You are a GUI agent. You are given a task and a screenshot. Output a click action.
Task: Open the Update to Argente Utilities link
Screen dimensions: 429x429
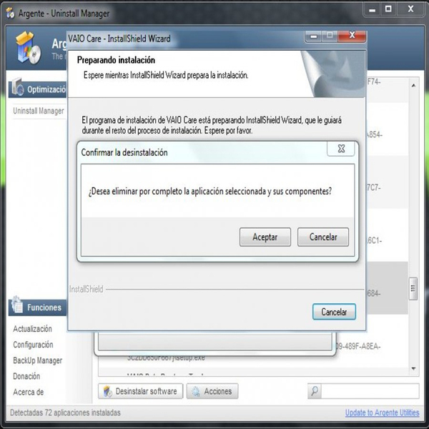382,413
